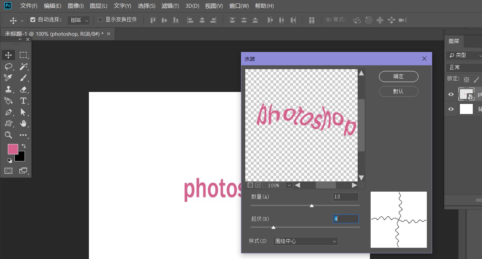The width and height of the screenshot is (482, 259).
Task: Close the 未标题-1 document tab
Action: [x=109, y=34]
